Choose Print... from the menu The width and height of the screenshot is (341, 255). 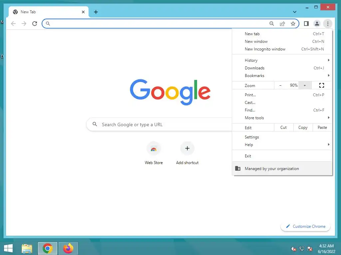[x=282, y=95]
